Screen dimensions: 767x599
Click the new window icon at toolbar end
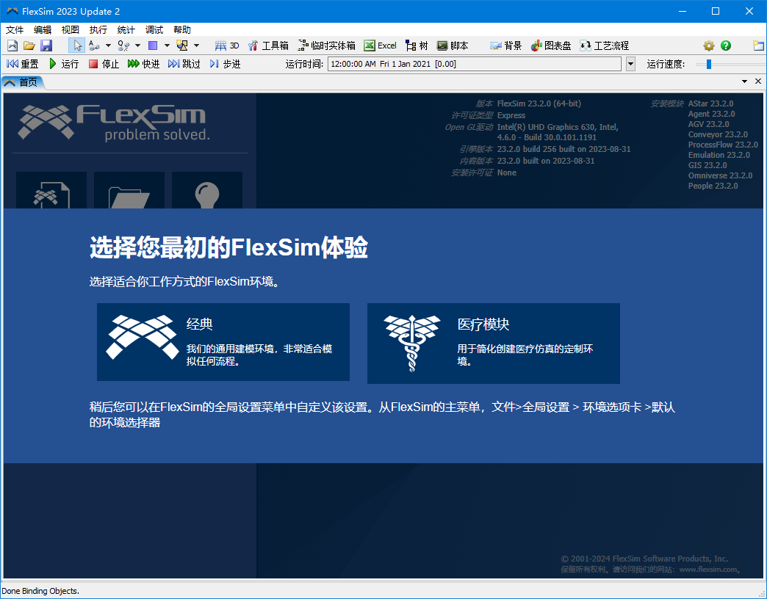tap(758, 46)
